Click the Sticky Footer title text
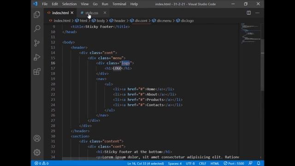The width and height of the screenshot is (295, 166). point(99,27)
